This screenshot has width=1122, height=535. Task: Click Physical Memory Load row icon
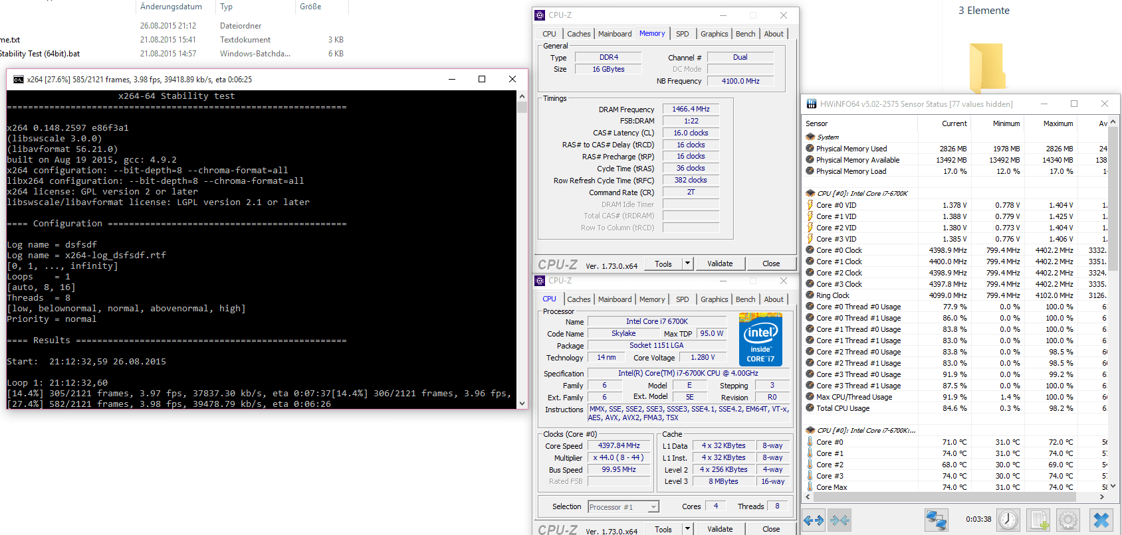coord(810,171)
